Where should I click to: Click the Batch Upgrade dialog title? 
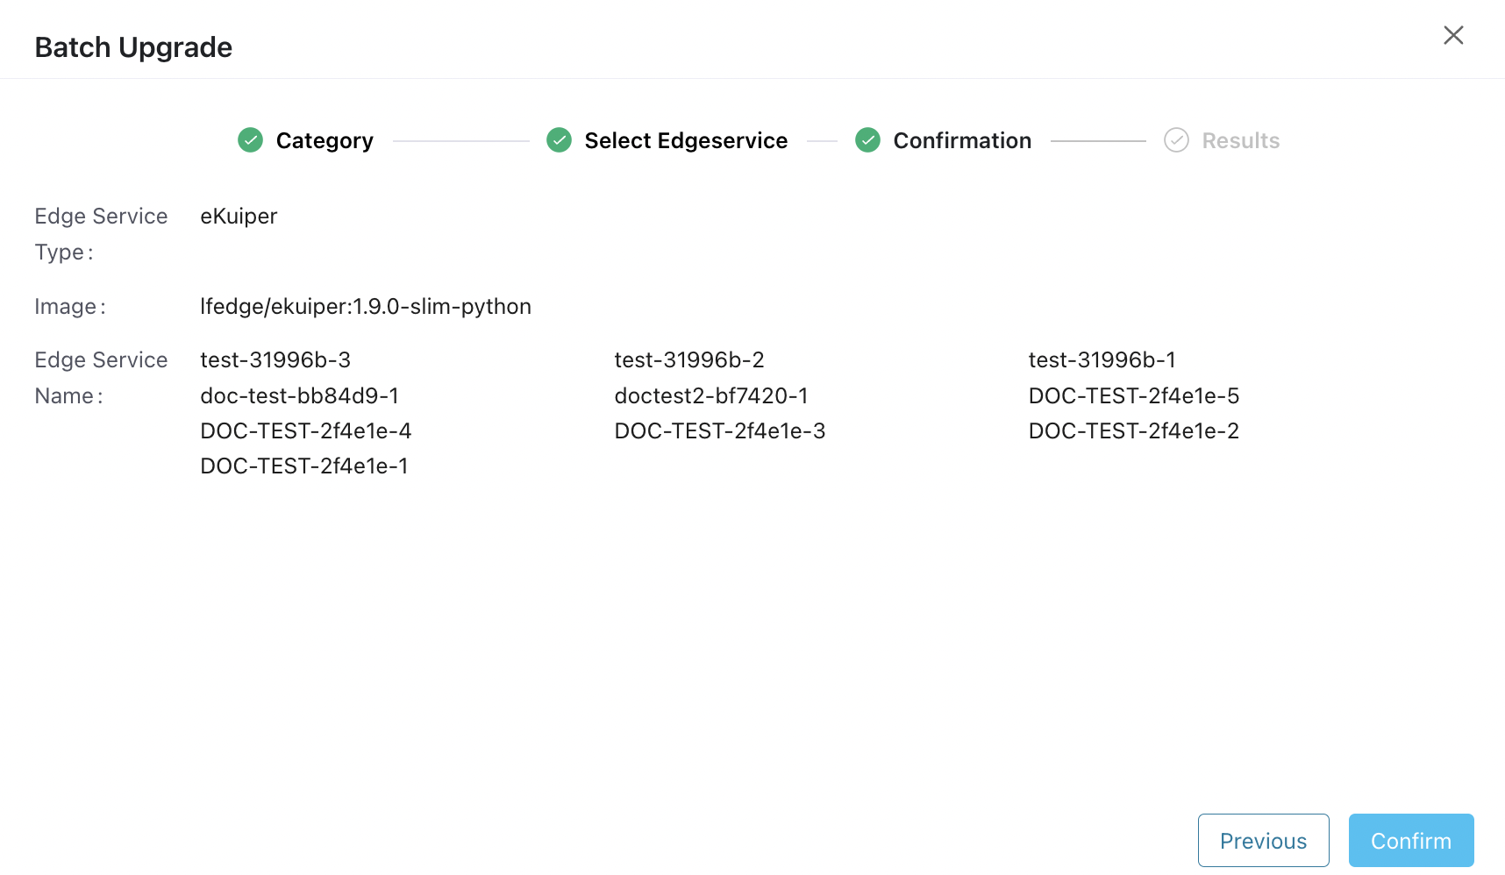(x=133, y=47)
